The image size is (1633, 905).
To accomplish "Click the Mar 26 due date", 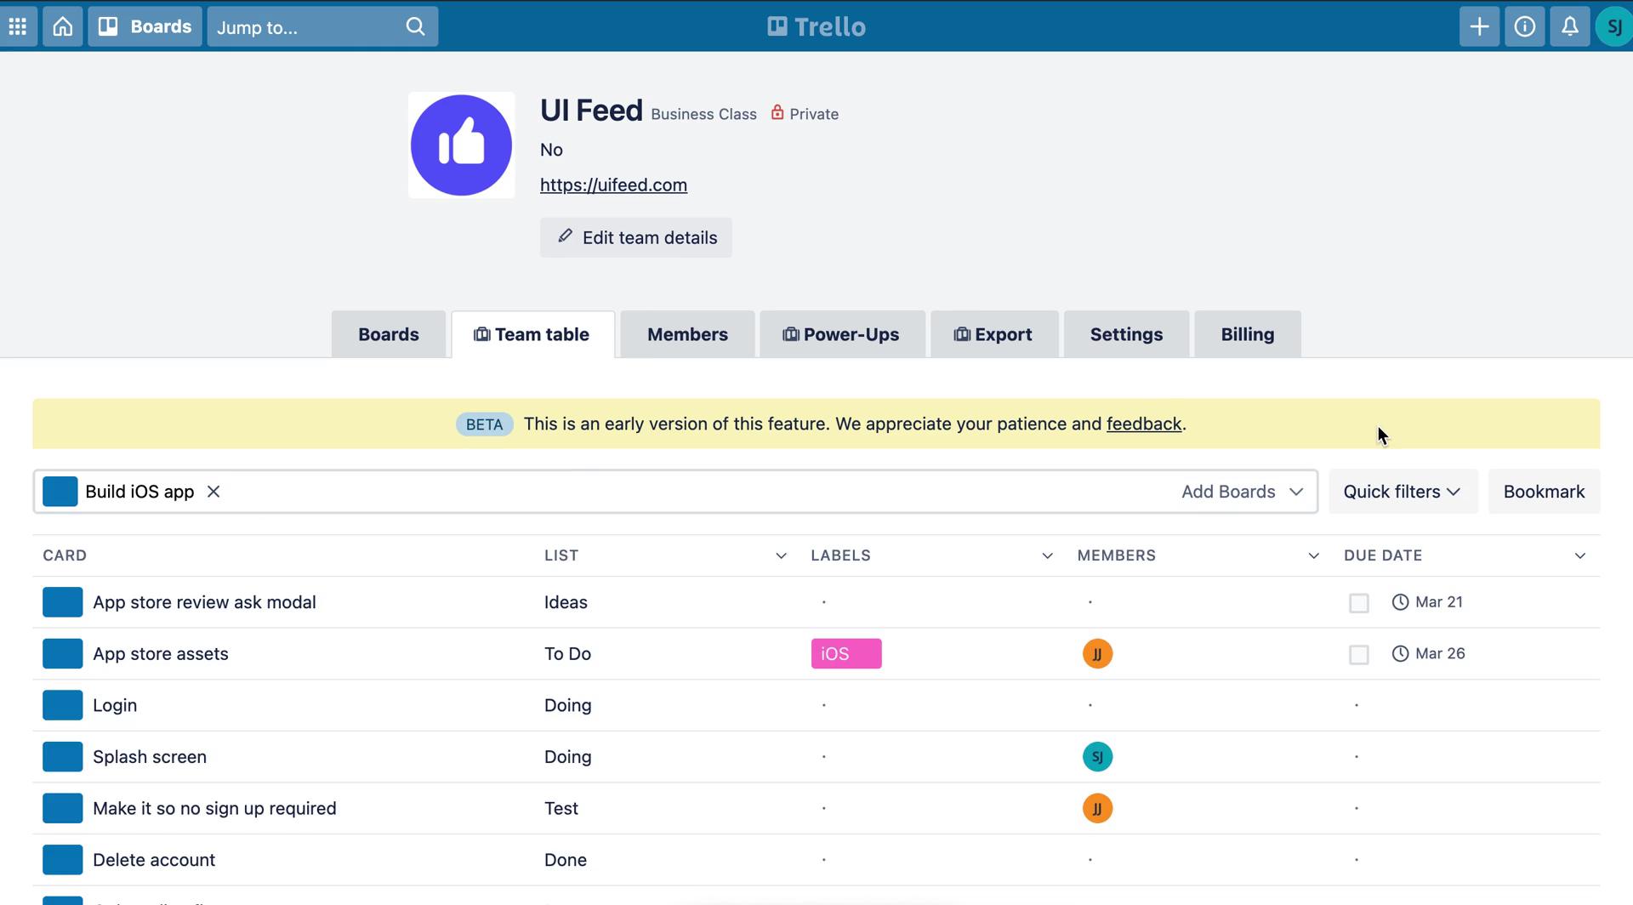I will (x=1429, y=654).
